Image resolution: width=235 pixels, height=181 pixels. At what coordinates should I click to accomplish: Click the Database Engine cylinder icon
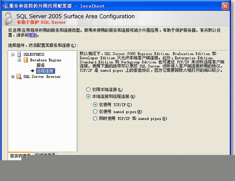pyautogui.click(x=26, y=60)
